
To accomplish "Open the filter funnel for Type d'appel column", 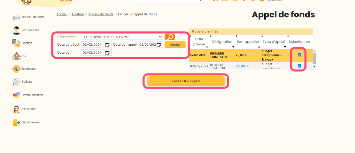I will click(285, 47).
